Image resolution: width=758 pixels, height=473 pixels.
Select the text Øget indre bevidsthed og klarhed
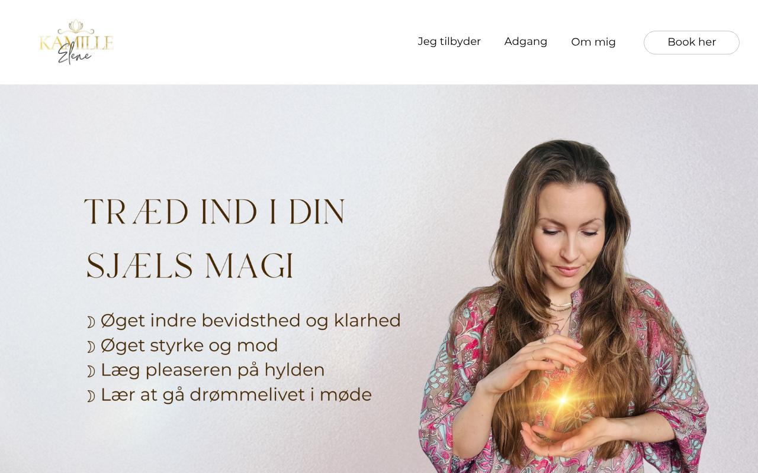click(x=250, y=320)
